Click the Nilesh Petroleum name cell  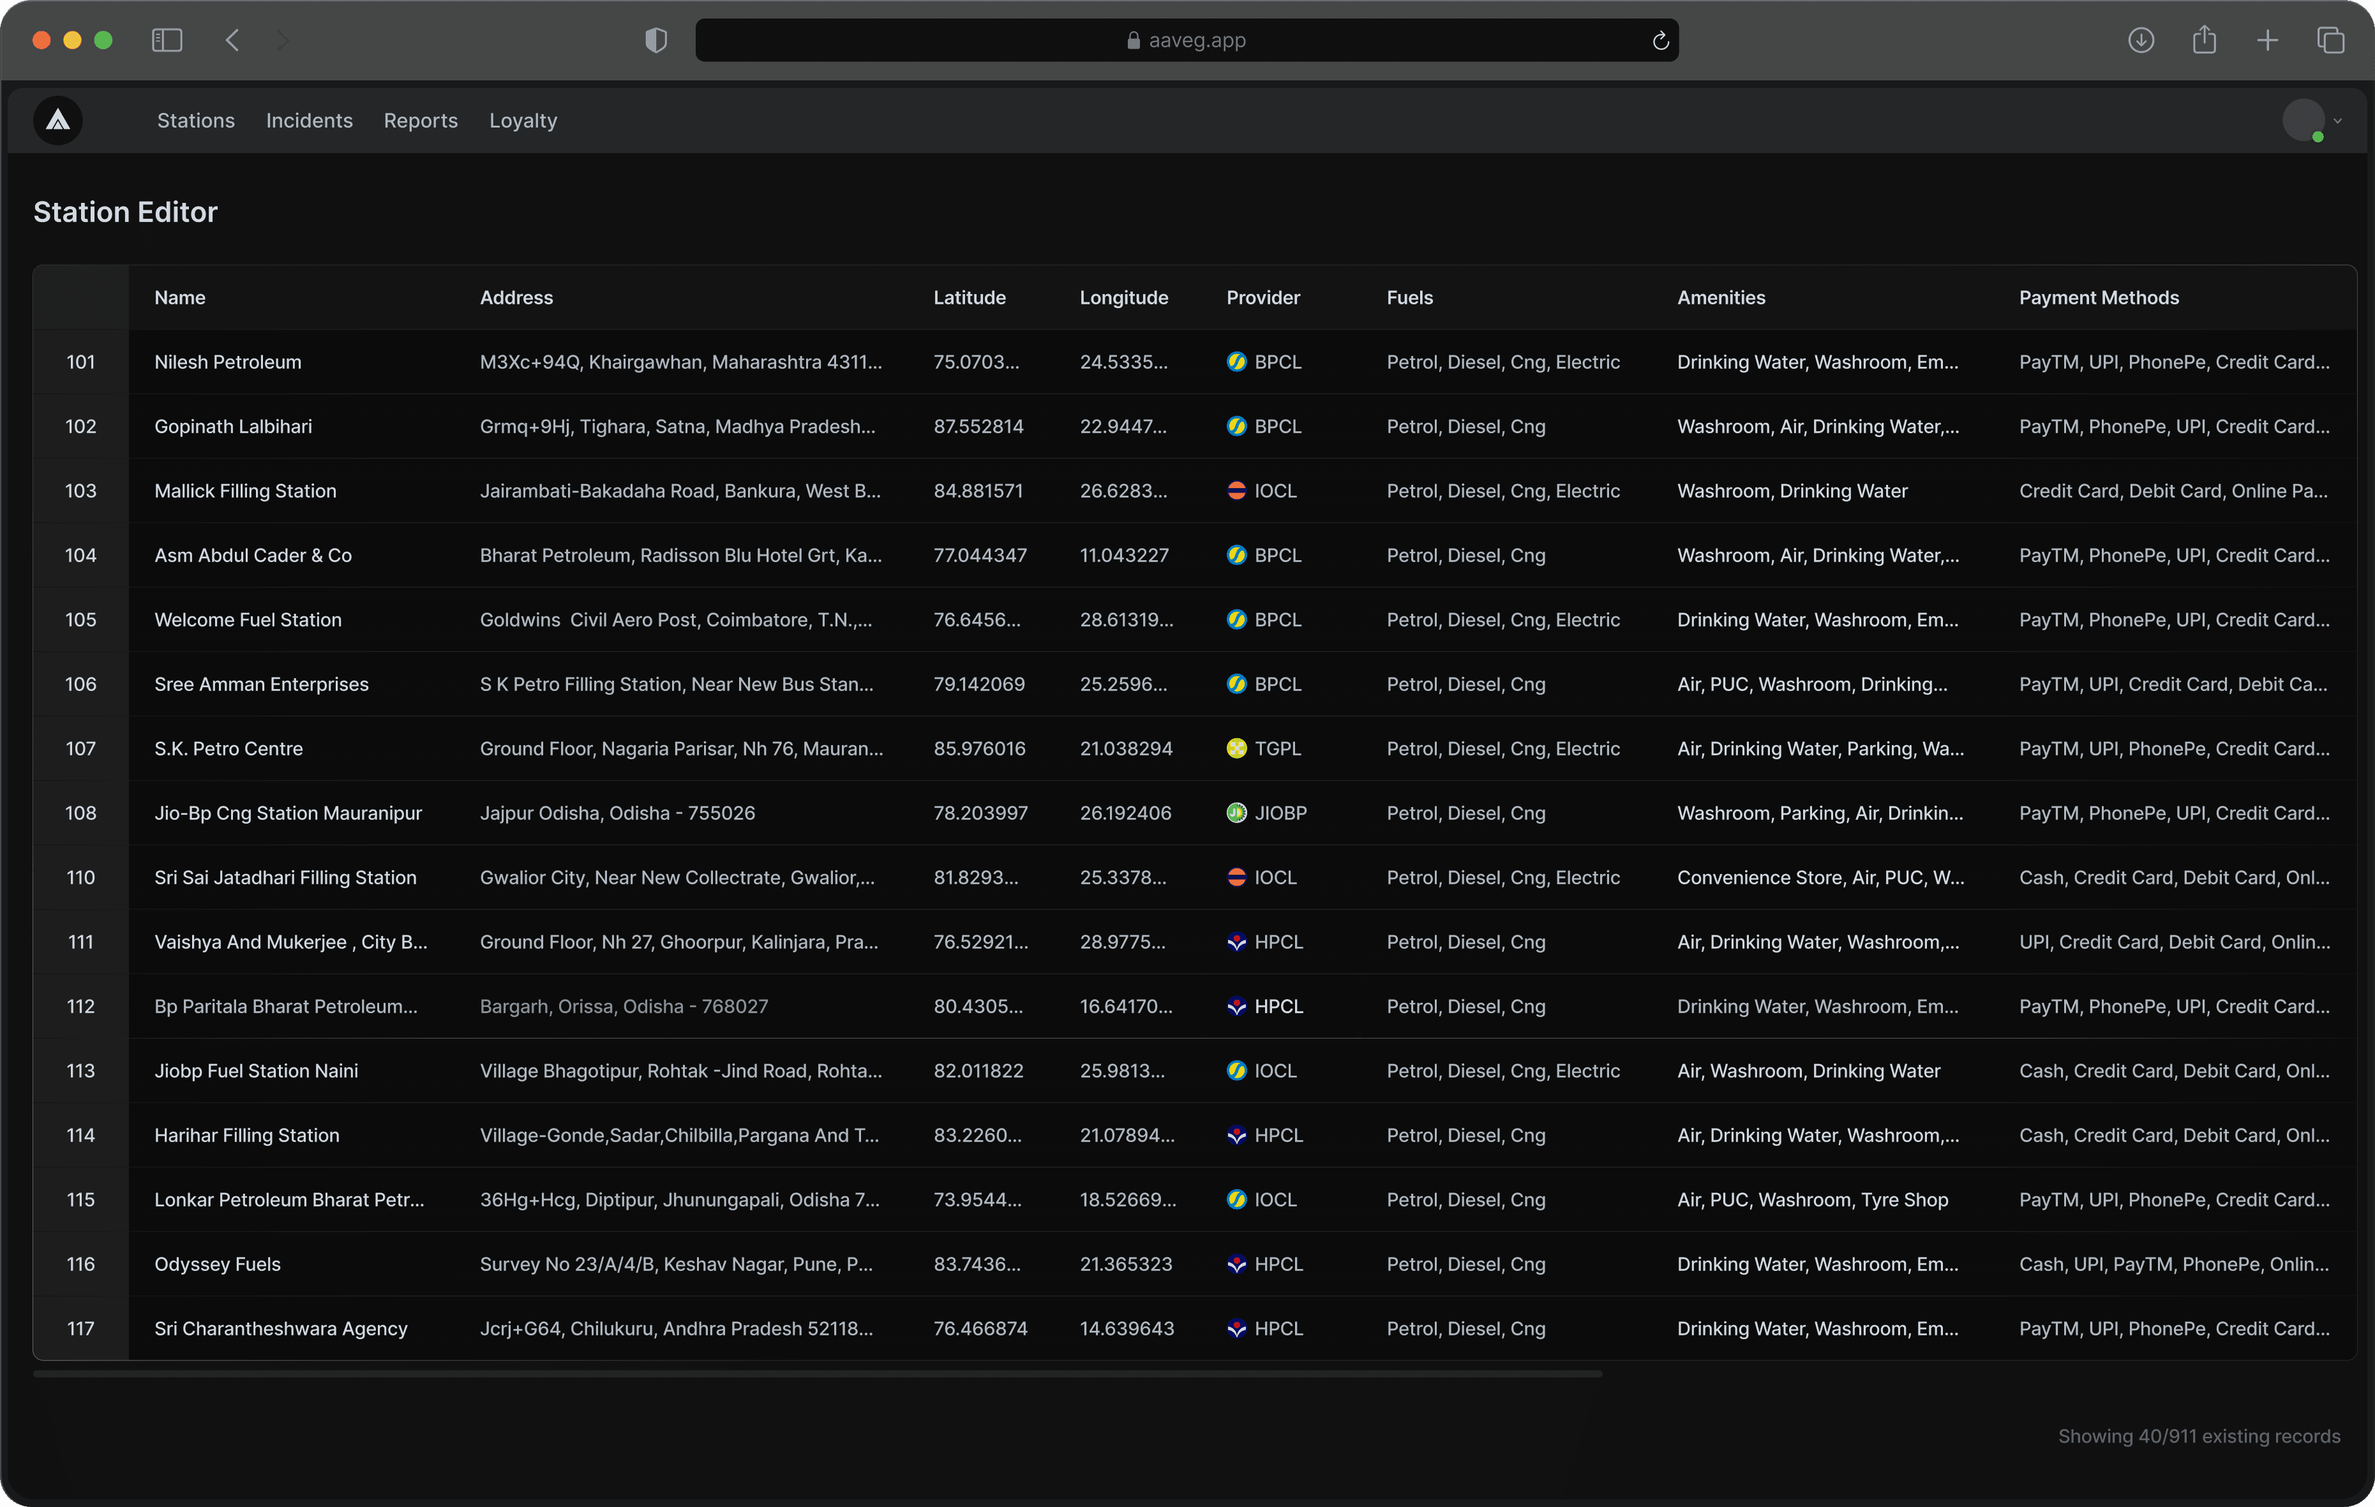tap(228, 362)
